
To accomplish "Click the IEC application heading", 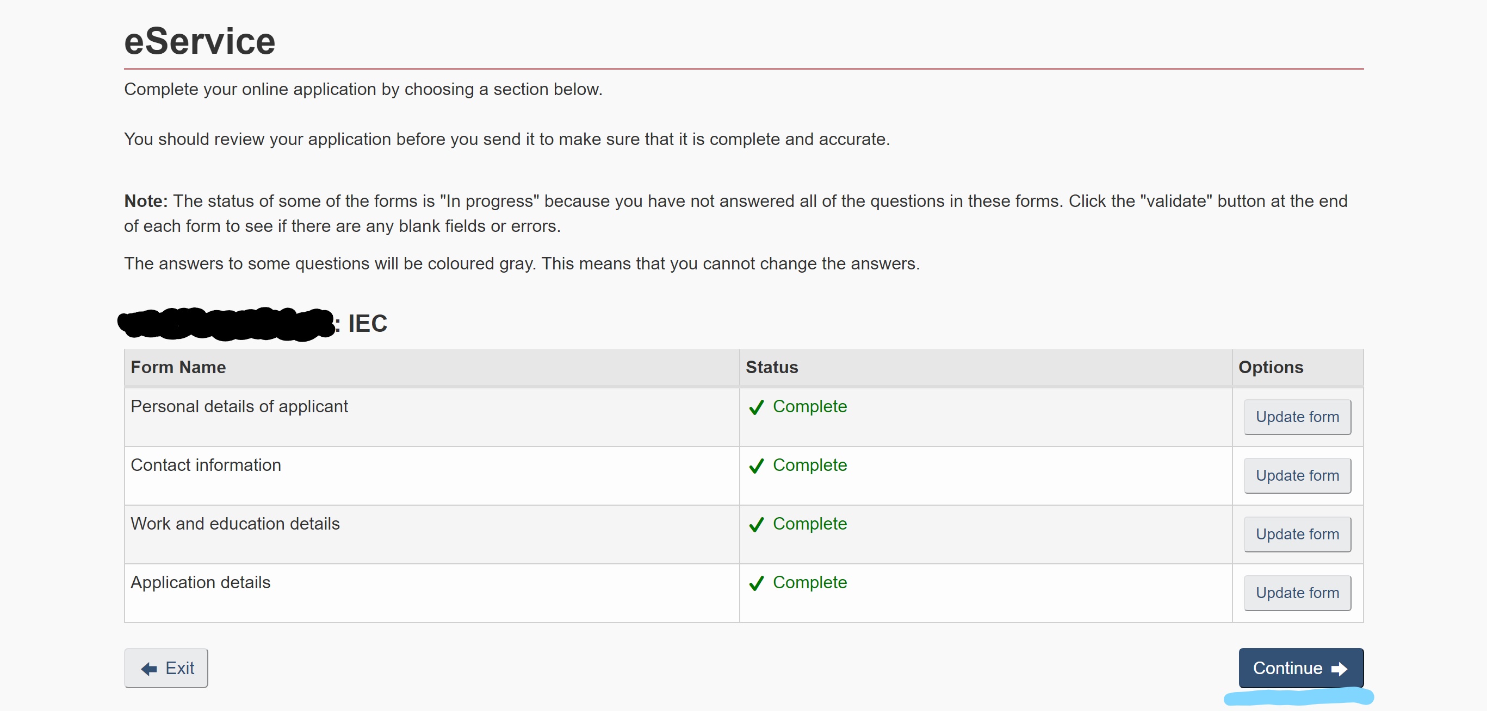I will [367, 324].
